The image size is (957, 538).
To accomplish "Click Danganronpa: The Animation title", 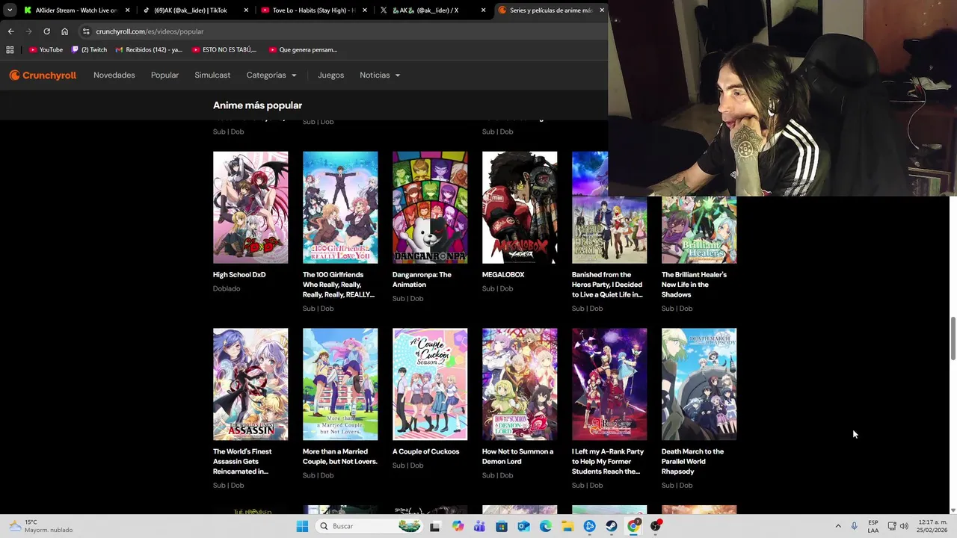I will point(422,279).
